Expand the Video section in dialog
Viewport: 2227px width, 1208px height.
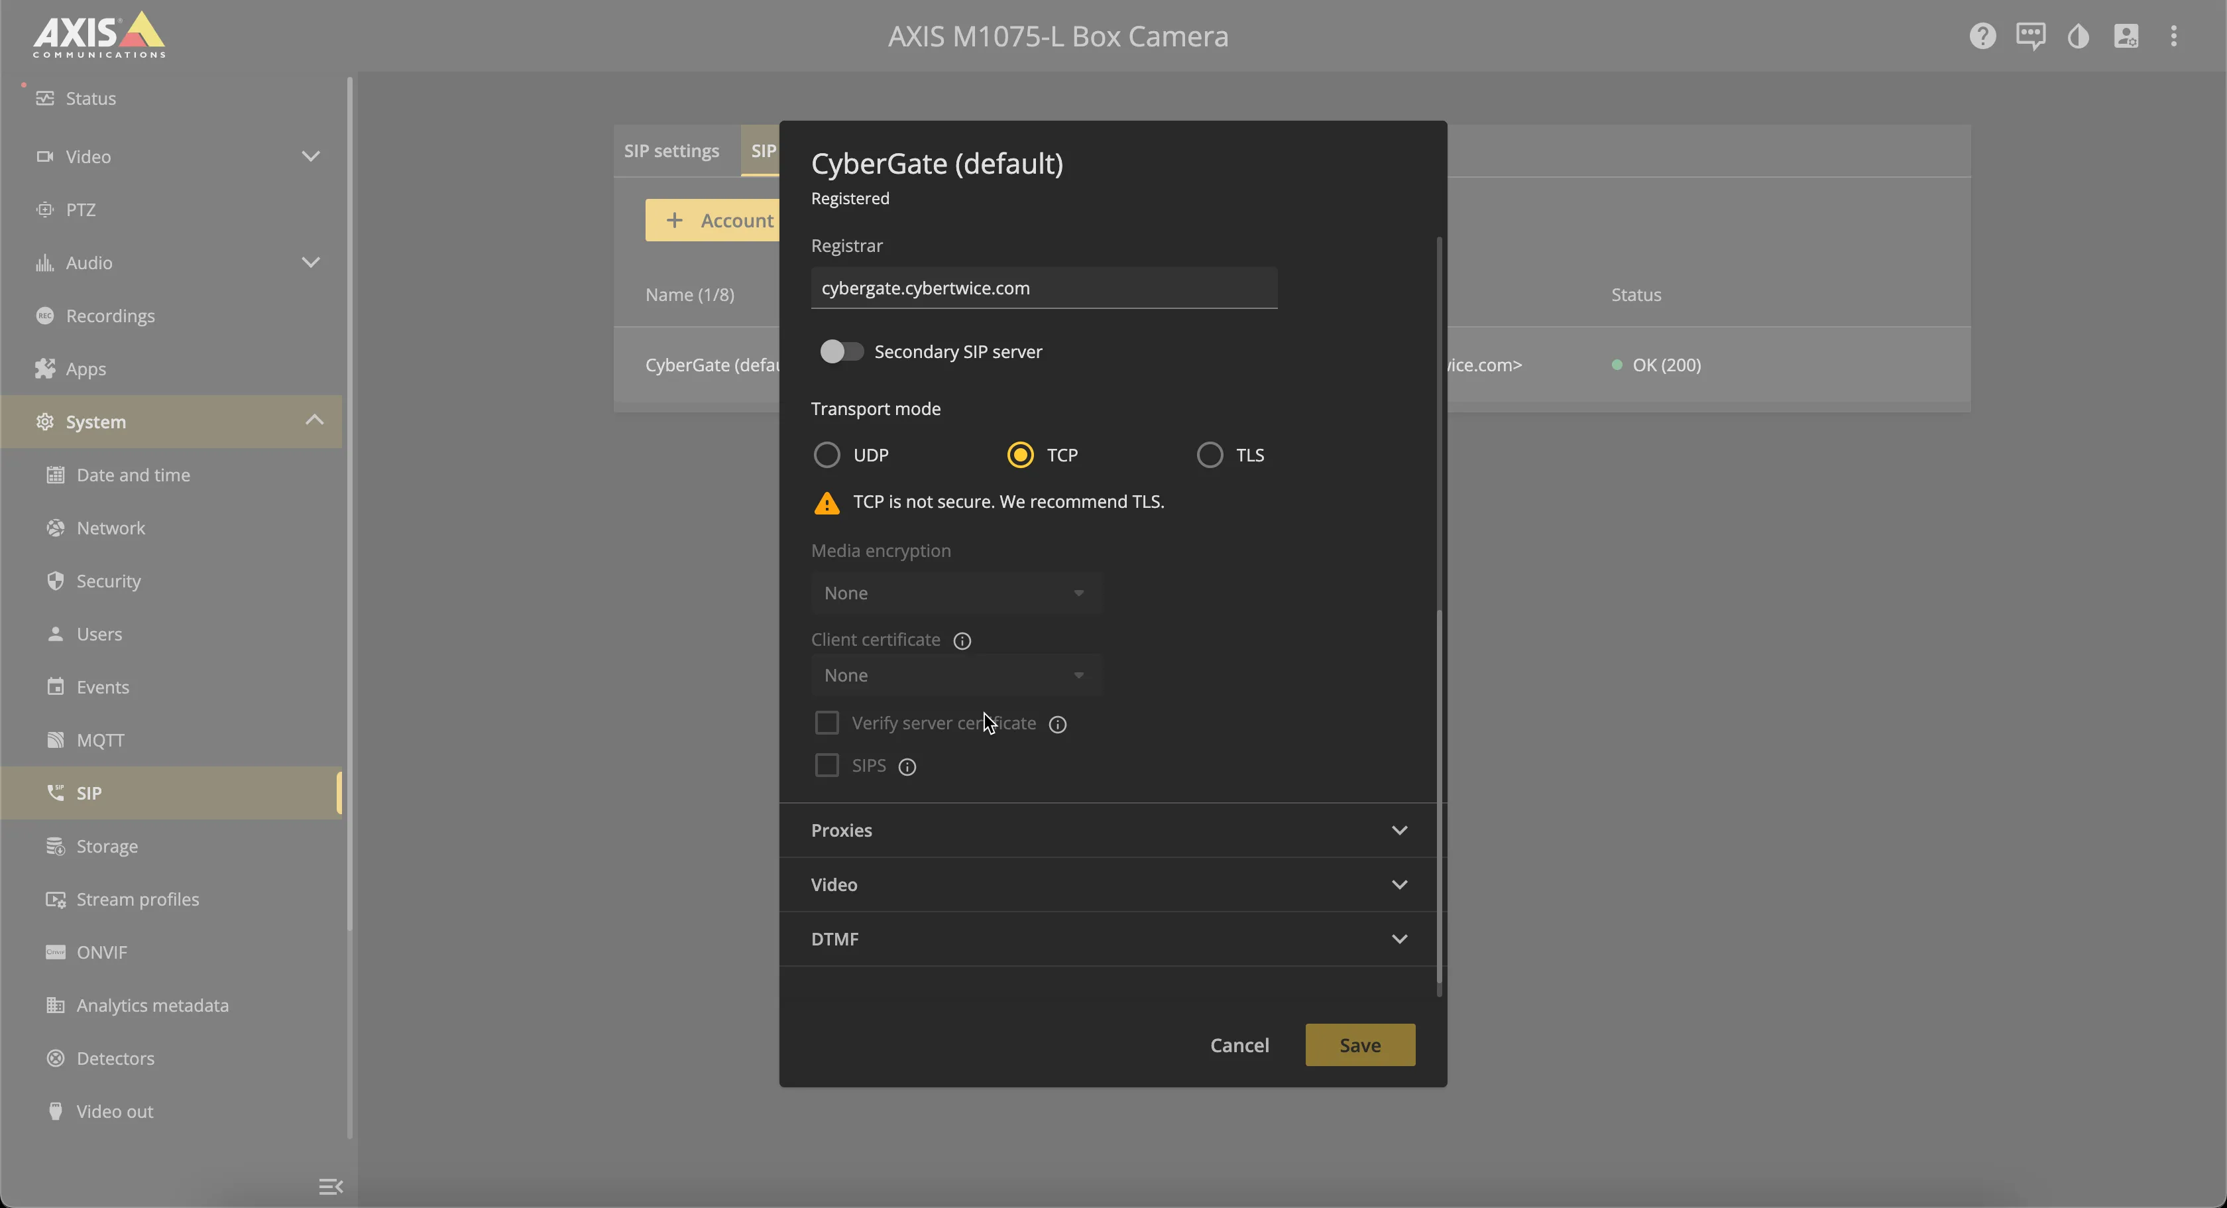pyautogui.click(x=1109, y=884)
